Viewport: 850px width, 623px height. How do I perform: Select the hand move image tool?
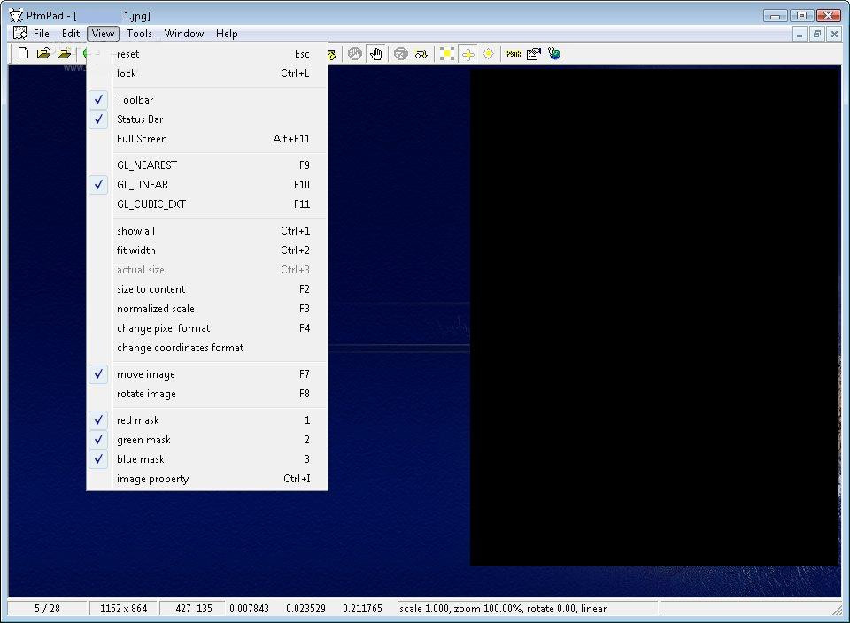tap(376, 54)
